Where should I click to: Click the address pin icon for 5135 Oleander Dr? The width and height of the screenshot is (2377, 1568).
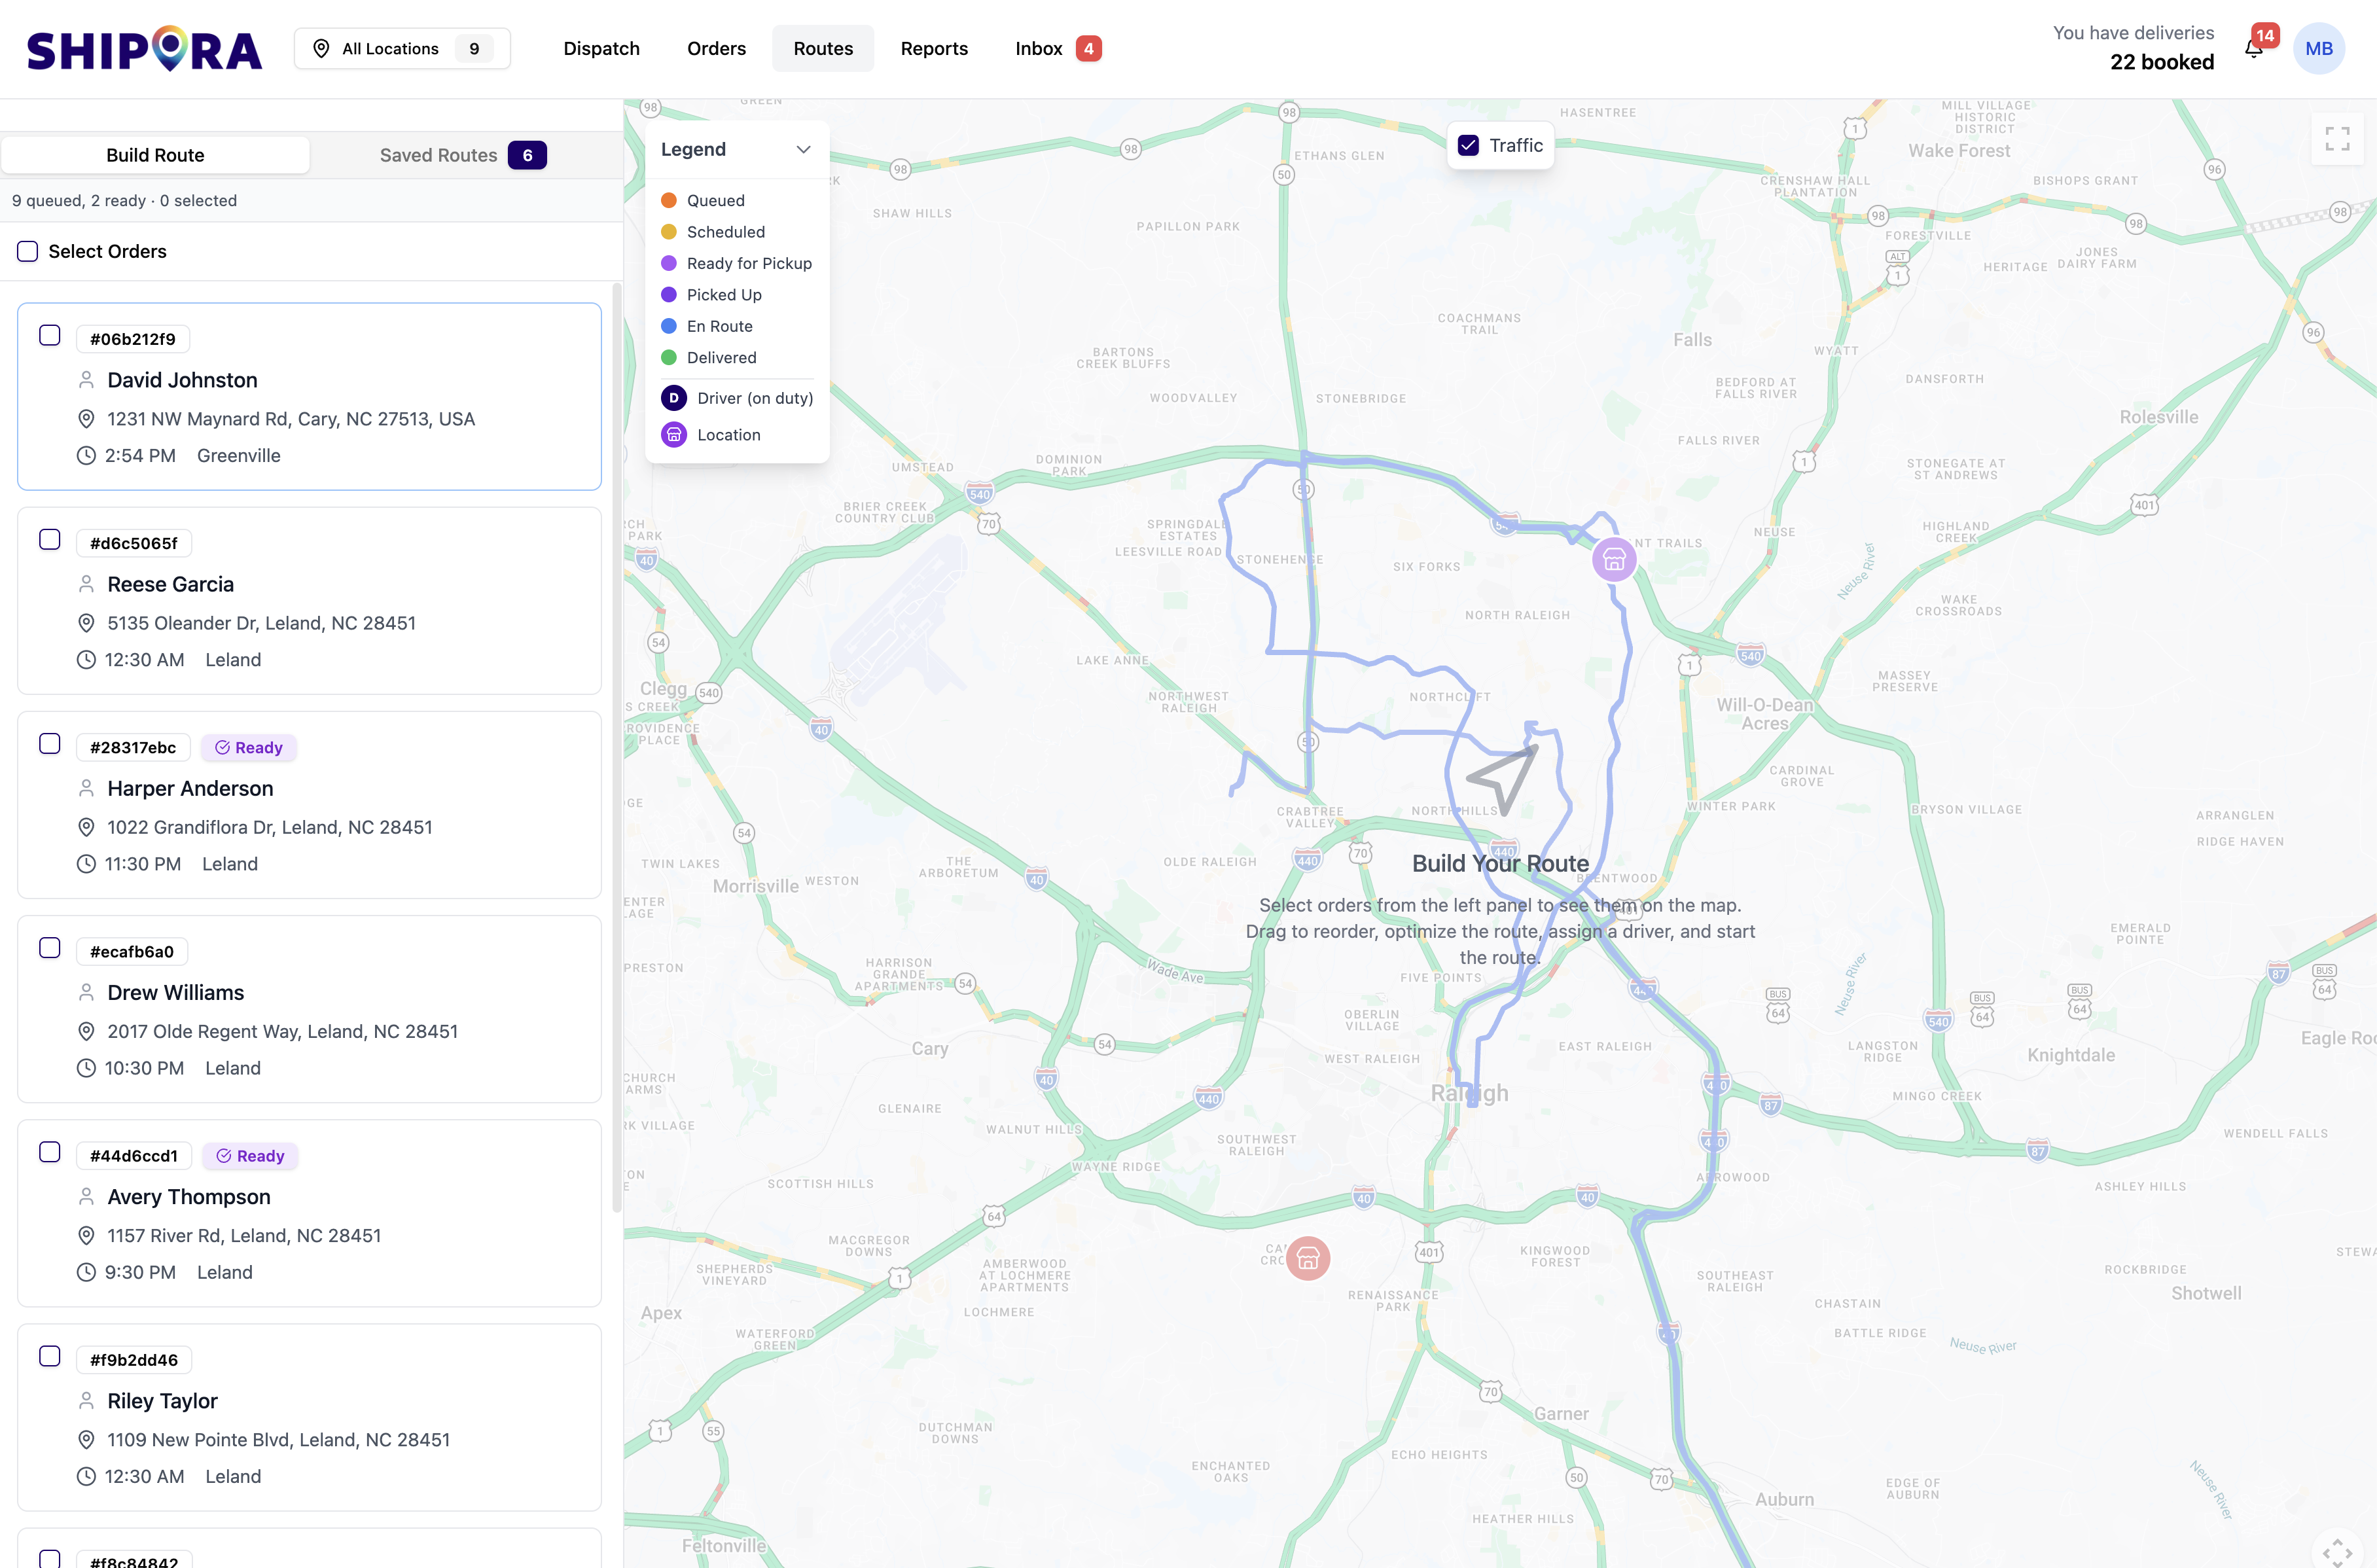click(x=86, y=623)
